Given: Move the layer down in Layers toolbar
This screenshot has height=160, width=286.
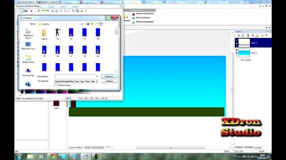Looking at the screenshot, I should tap(266, 36).
